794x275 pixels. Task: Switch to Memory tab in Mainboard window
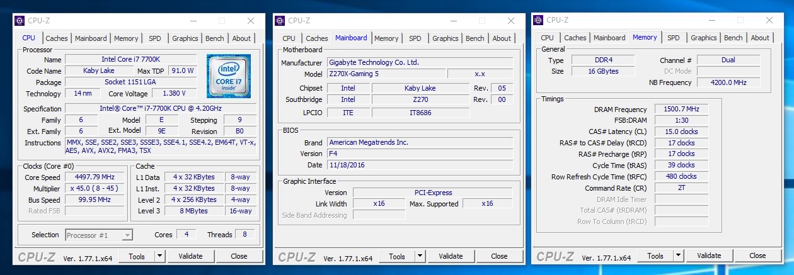(x=386, y=38)
